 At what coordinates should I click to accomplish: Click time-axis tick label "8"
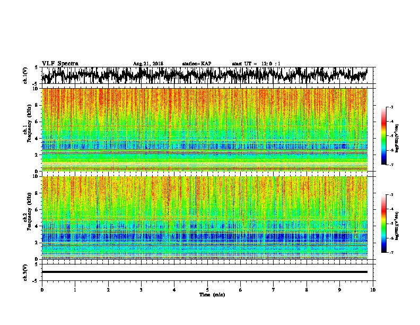point(307,290)
